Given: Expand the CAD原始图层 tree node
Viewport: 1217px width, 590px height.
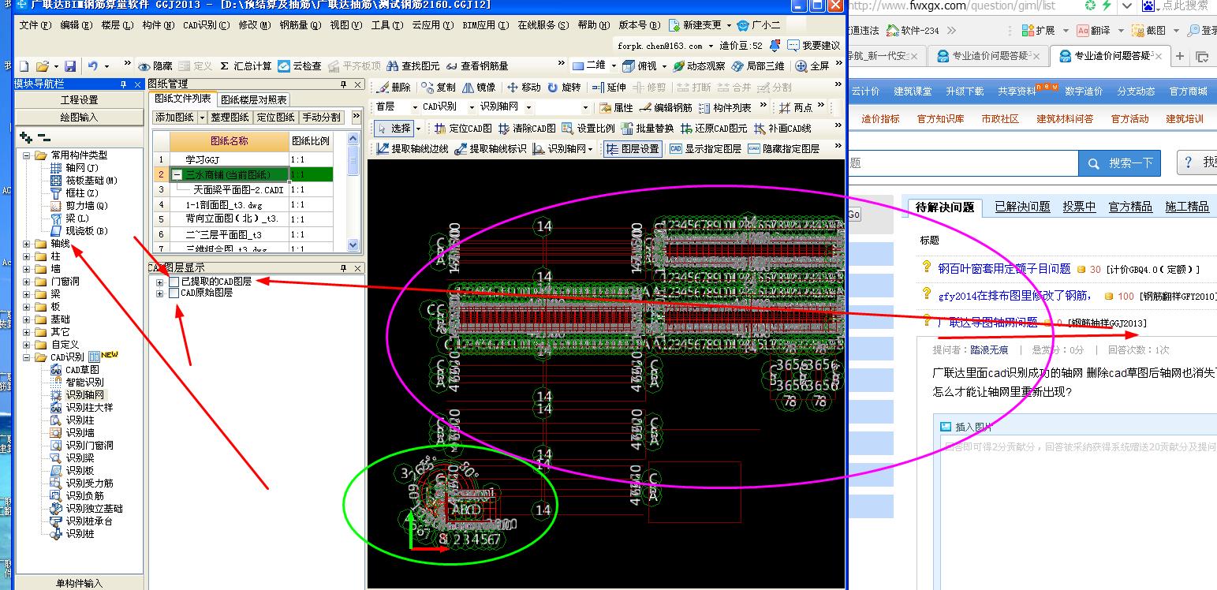Looking at the screenshot, I should [160, 293].
